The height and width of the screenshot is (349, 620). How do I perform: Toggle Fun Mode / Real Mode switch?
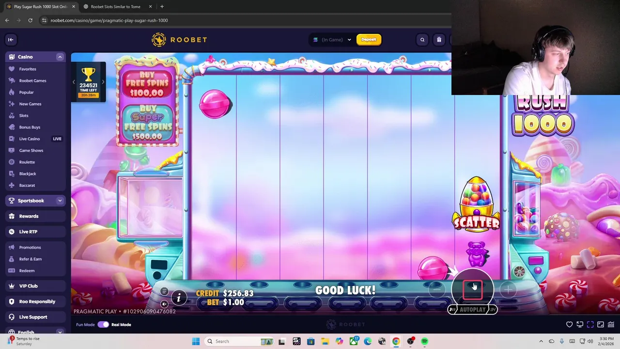pos(103,325)
